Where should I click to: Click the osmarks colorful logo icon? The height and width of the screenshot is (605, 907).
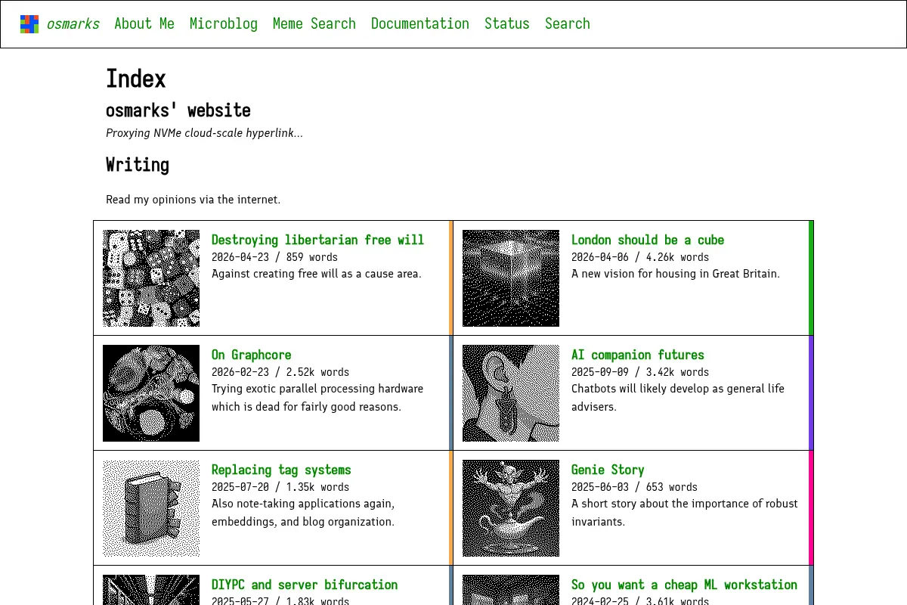tap(29, 24)
